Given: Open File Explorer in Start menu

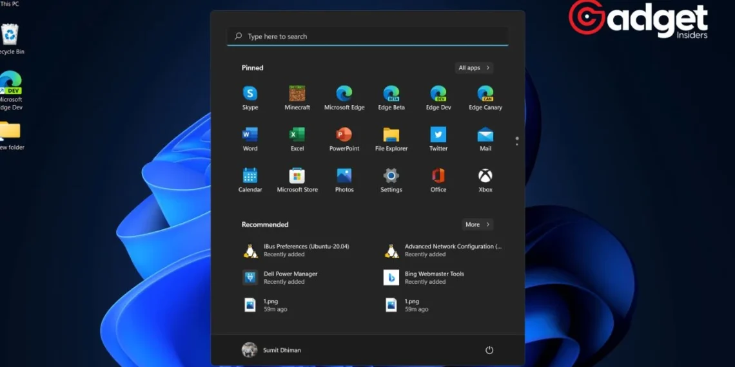Looking at the screenshot, I should 391,135.
